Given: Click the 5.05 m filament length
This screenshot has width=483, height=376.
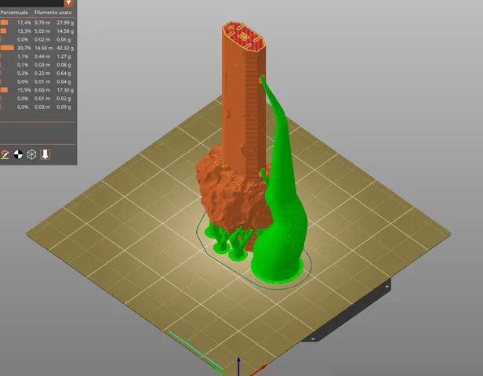Looking at the screenshot, I should [42, 31].
